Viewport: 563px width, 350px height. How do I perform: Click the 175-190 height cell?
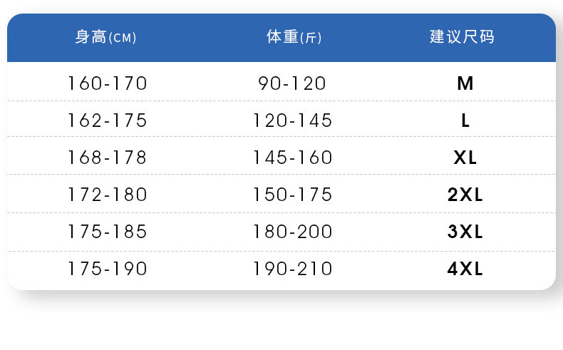pos(108,269)
